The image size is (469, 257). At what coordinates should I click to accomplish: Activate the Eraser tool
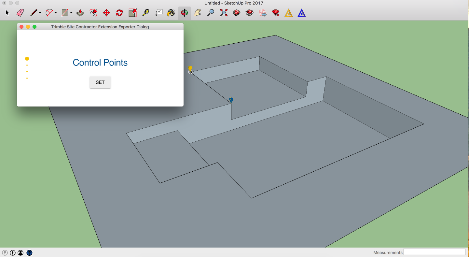click(20, 12)
